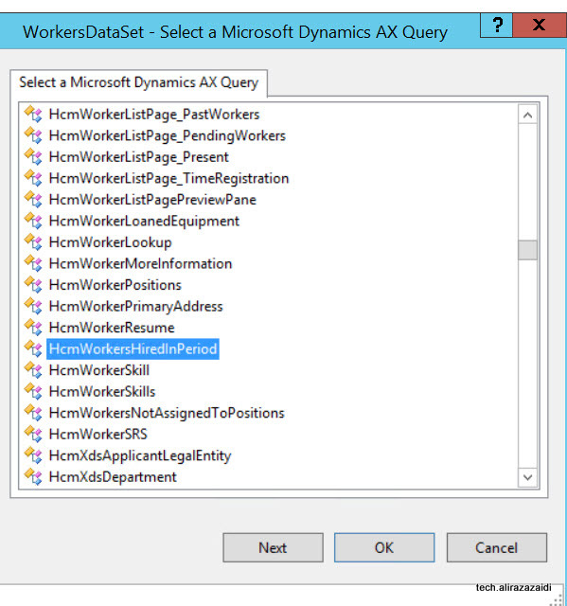Pick the HcmWorkerListPage_TimeRegistration query
This screenshot has height=606, width=567.
[168, 178]
